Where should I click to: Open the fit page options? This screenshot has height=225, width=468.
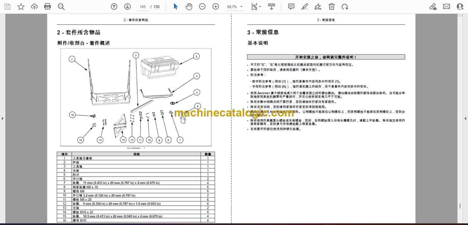256,7
